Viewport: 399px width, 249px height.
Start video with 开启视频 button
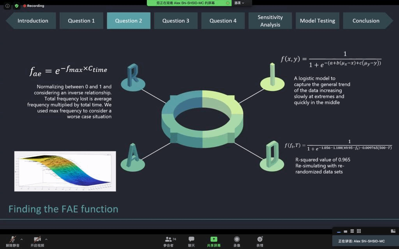click(37, 241)
